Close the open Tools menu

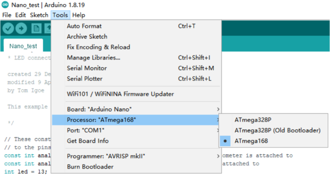click(60, 15)
